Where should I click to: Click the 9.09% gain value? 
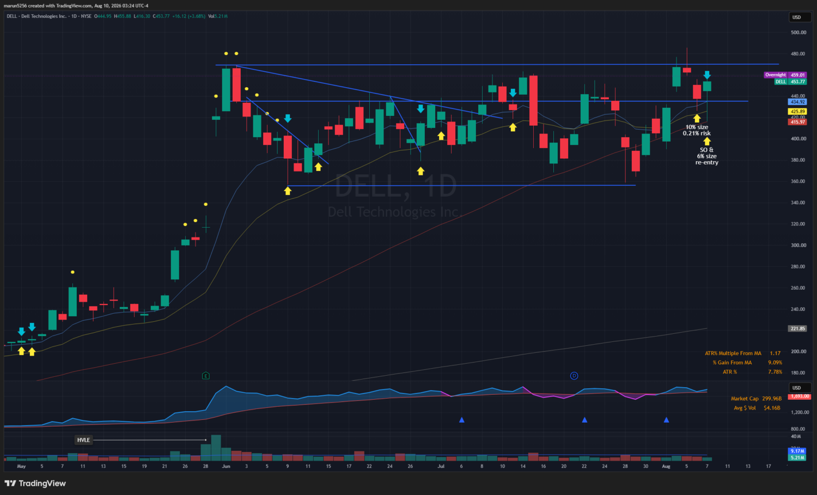pos(775,363)
